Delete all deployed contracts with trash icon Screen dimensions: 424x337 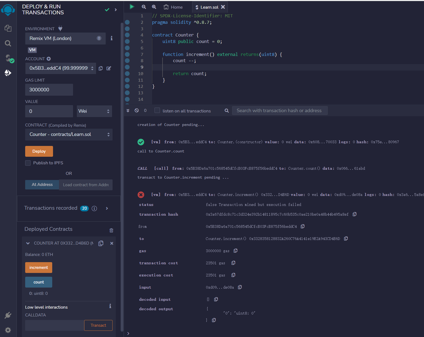coord(111,230)
